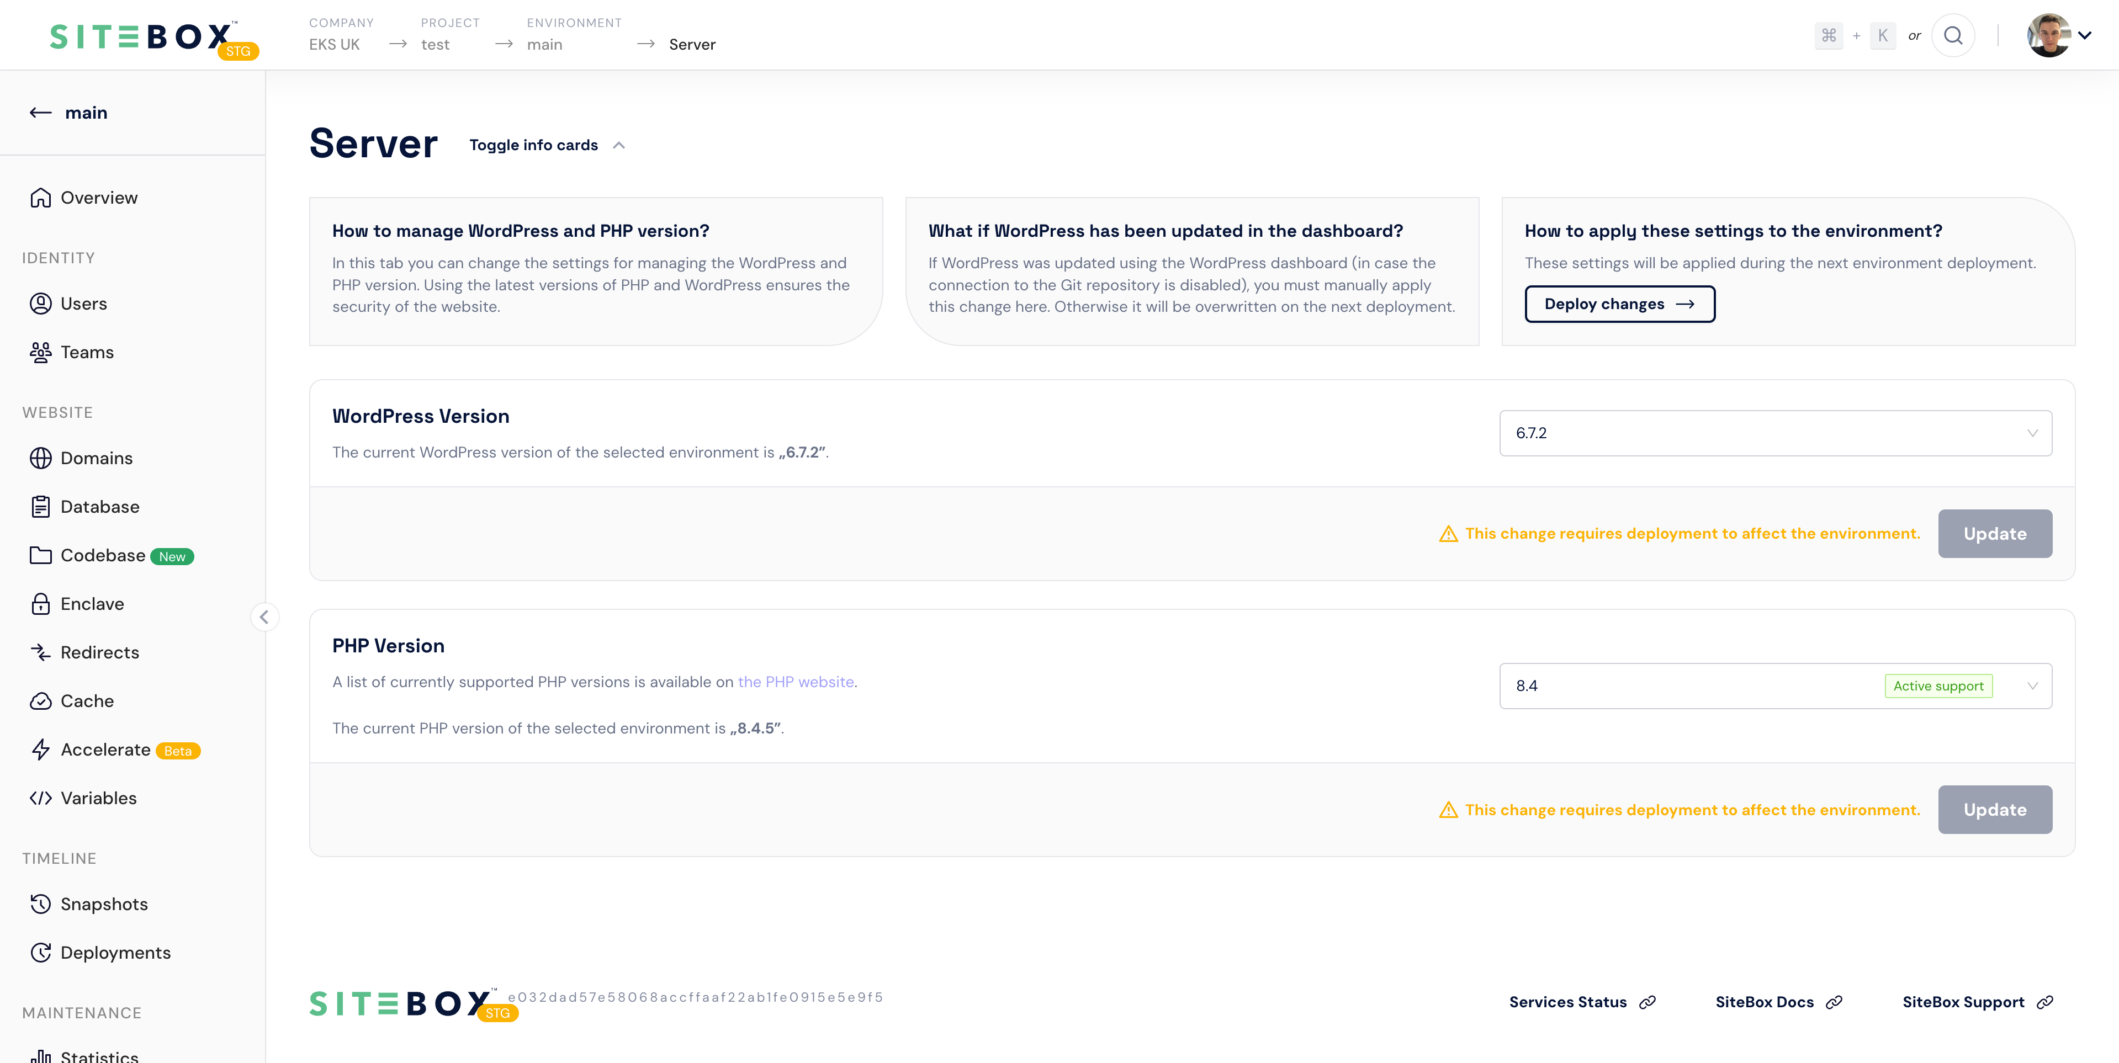Screen dimensions: 2119x1063
Task: Open SiteBox Docs footer link
Action: pyautogui.click(x=1778, y=1002)
